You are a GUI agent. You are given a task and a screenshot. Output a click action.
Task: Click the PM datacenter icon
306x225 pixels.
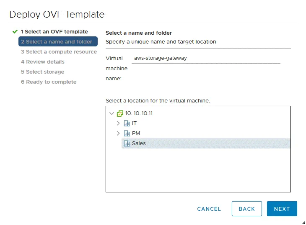point(127,133)
